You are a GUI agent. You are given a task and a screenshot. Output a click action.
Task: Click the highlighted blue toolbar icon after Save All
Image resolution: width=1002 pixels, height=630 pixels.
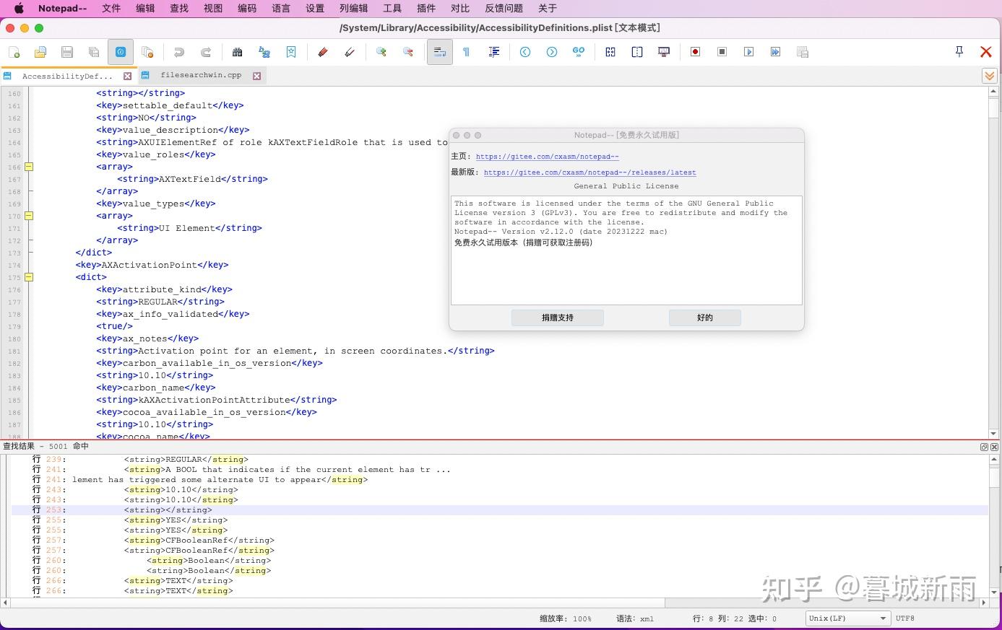pos(121,52)
